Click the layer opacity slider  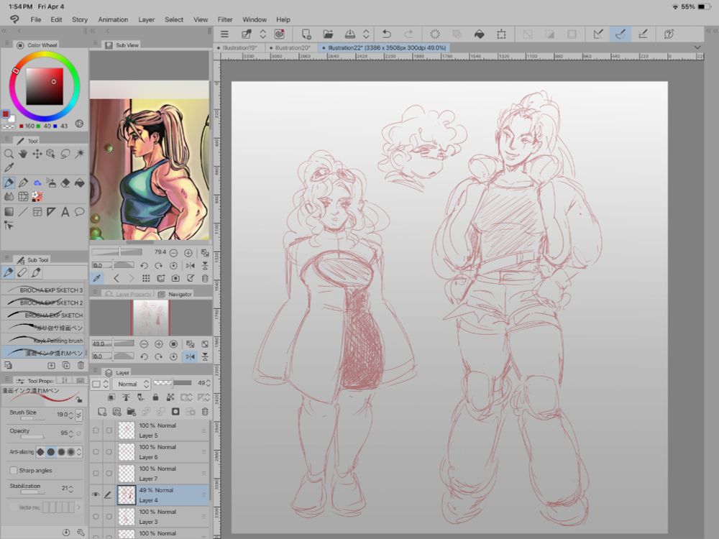coord(173,383)
